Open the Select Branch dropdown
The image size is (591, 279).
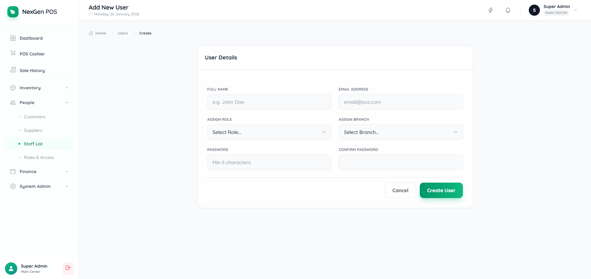pos(400,132)
